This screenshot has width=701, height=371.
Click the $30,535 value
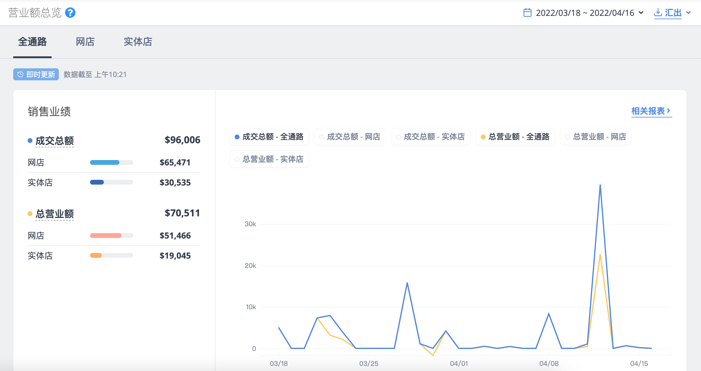(x=175, y=183)
